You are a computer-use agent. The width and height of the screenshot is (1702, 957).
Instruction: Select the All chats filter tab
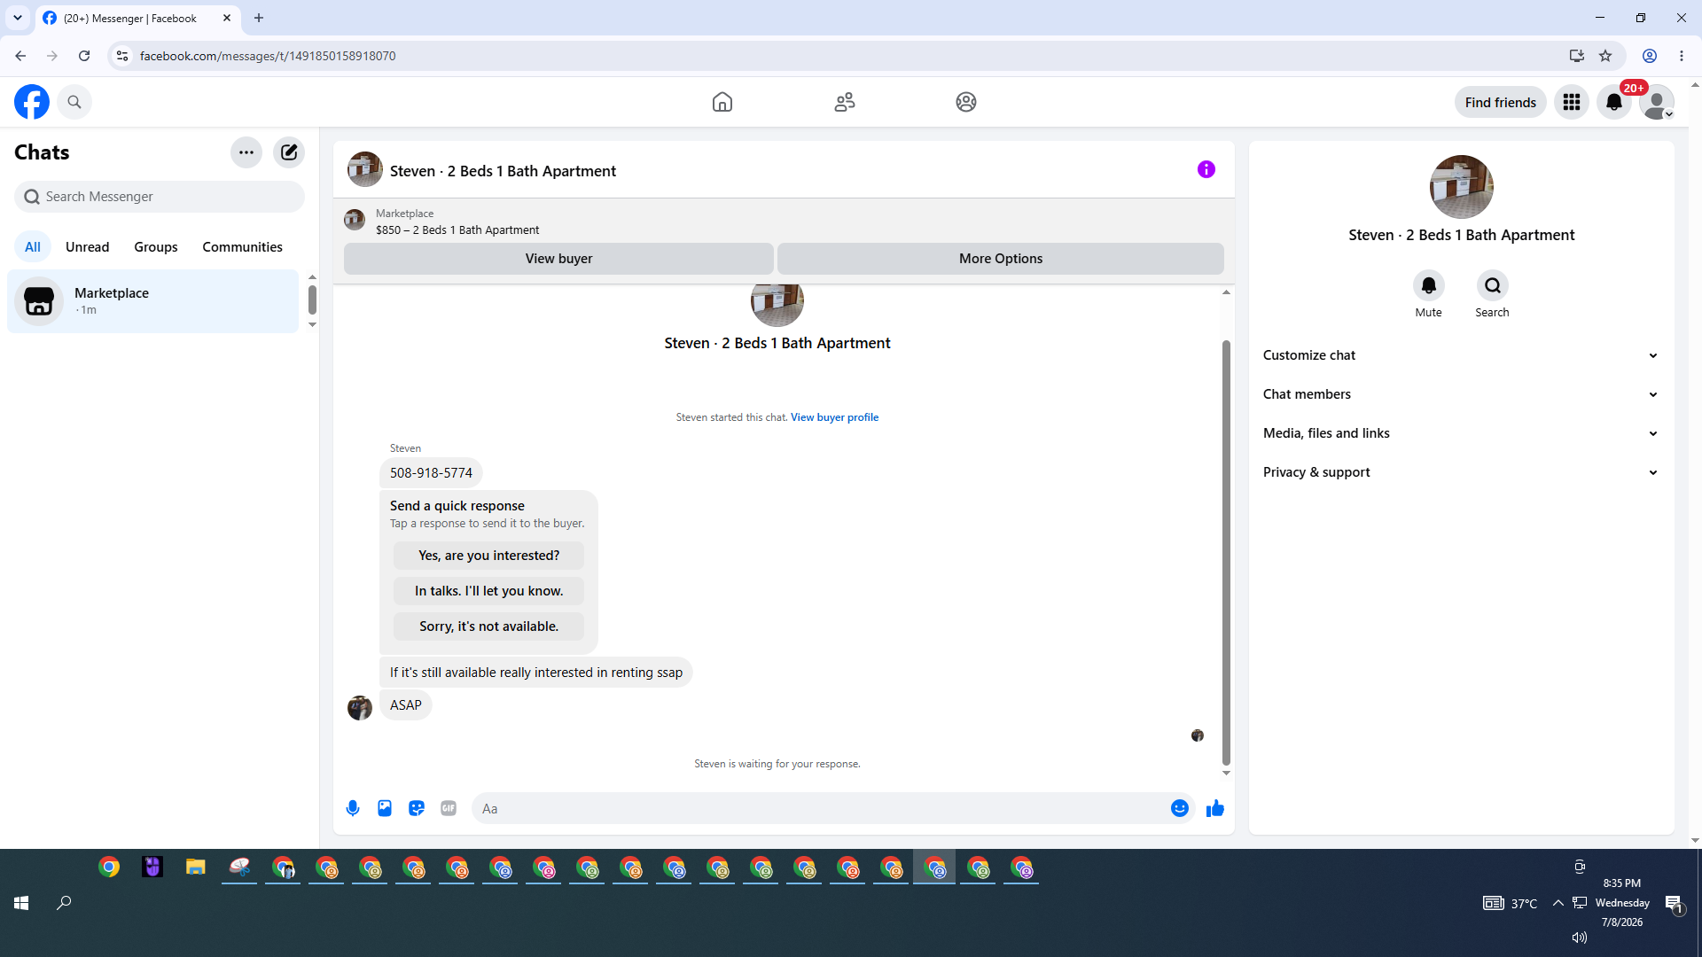[33, 247]
